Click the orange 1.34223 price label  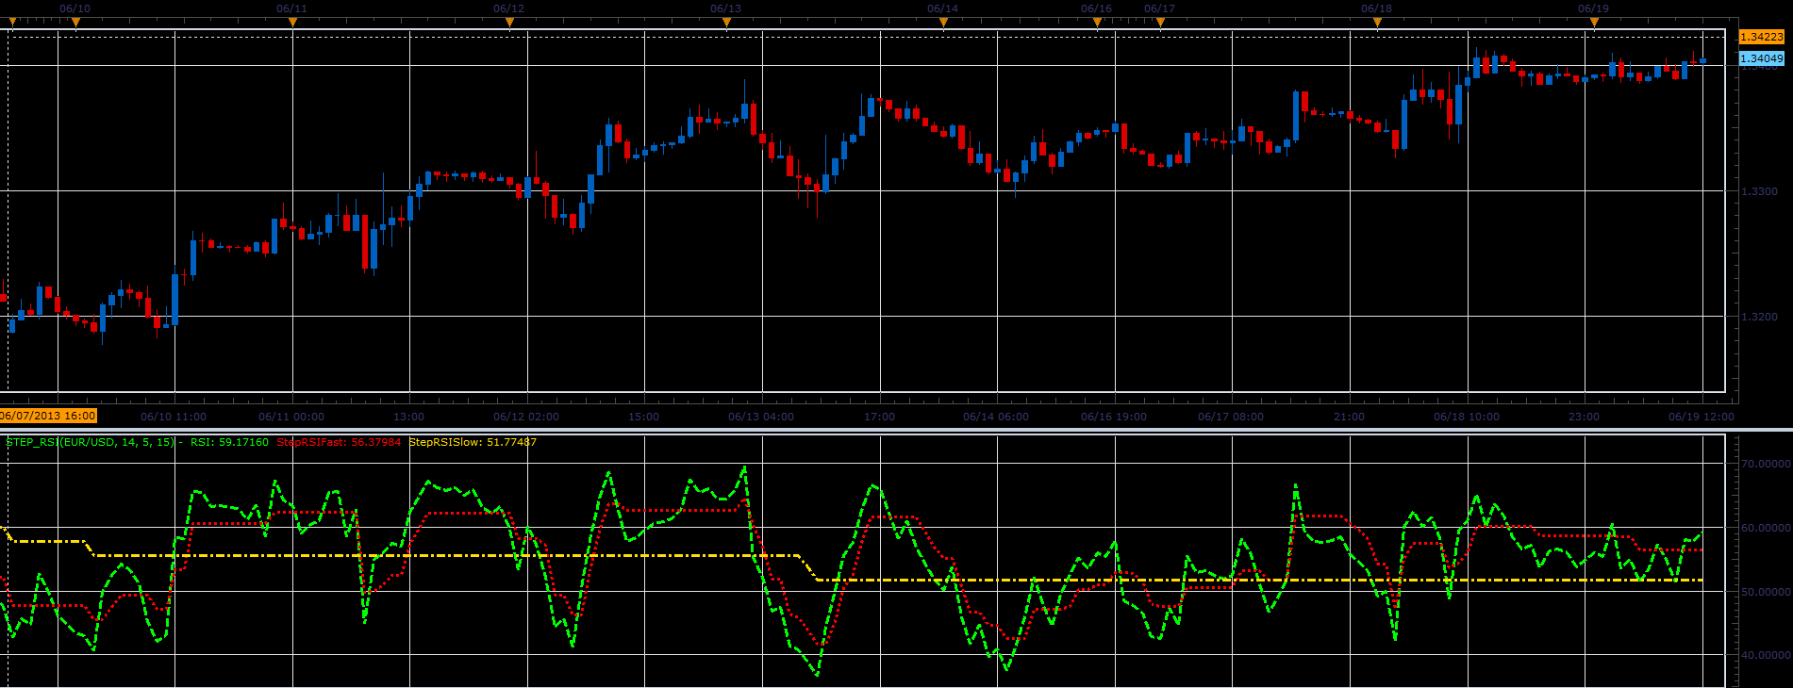[x=1761, y=37]
